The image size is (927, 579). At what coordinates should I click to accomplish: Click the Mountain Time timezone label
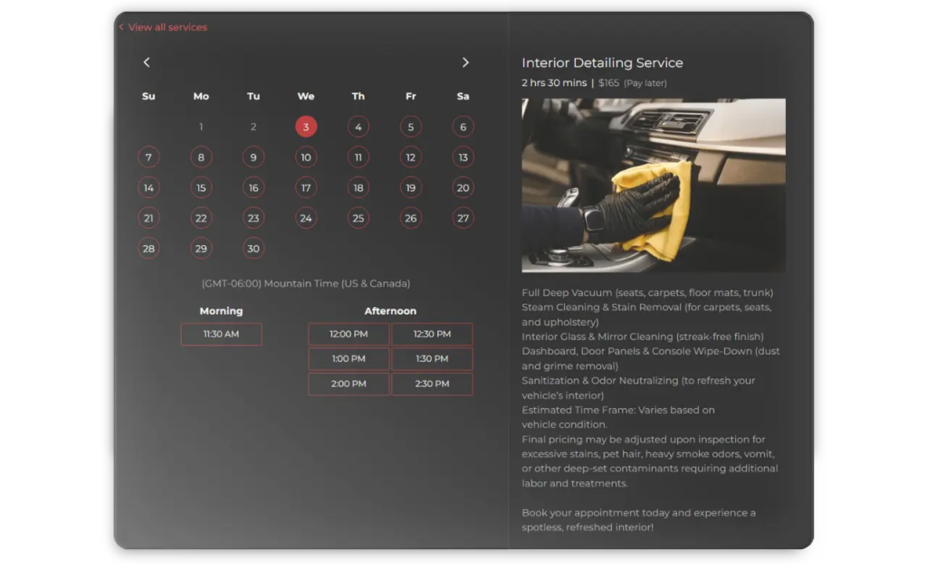306,283
